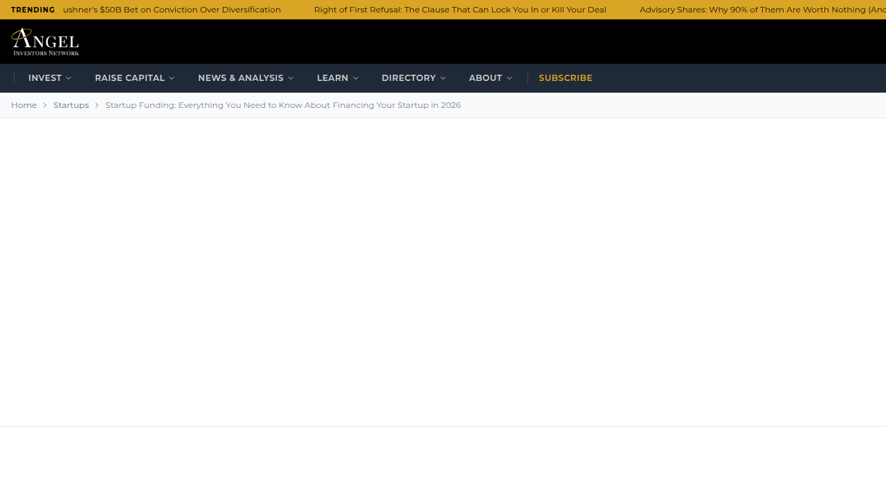Open the Advisory Shares trending article
This screenshot has height=498, width=886.
(x=763, y=10)
